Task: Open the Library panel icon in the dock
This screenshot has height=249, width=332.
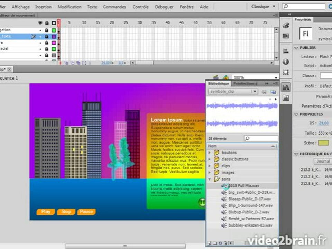Action: coord(286,87)
